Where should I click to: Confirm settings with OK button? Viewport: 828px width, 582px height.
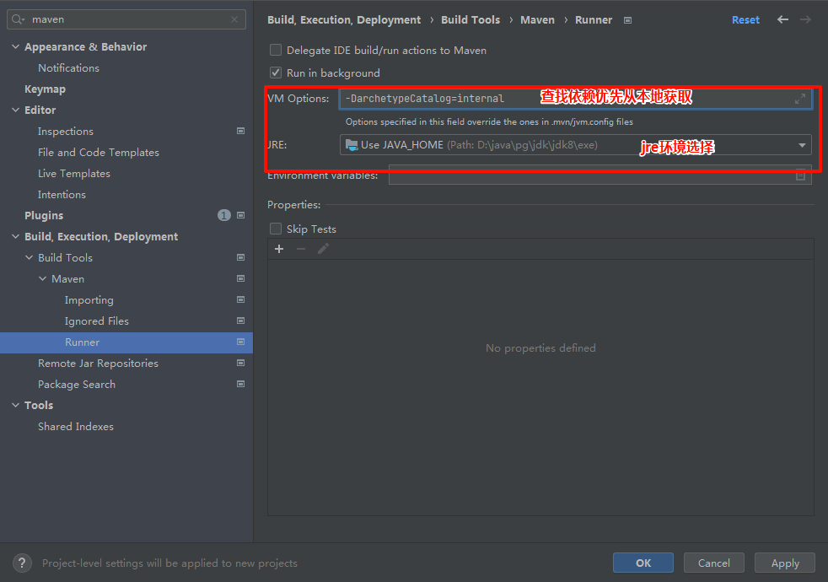coord(643,563)
